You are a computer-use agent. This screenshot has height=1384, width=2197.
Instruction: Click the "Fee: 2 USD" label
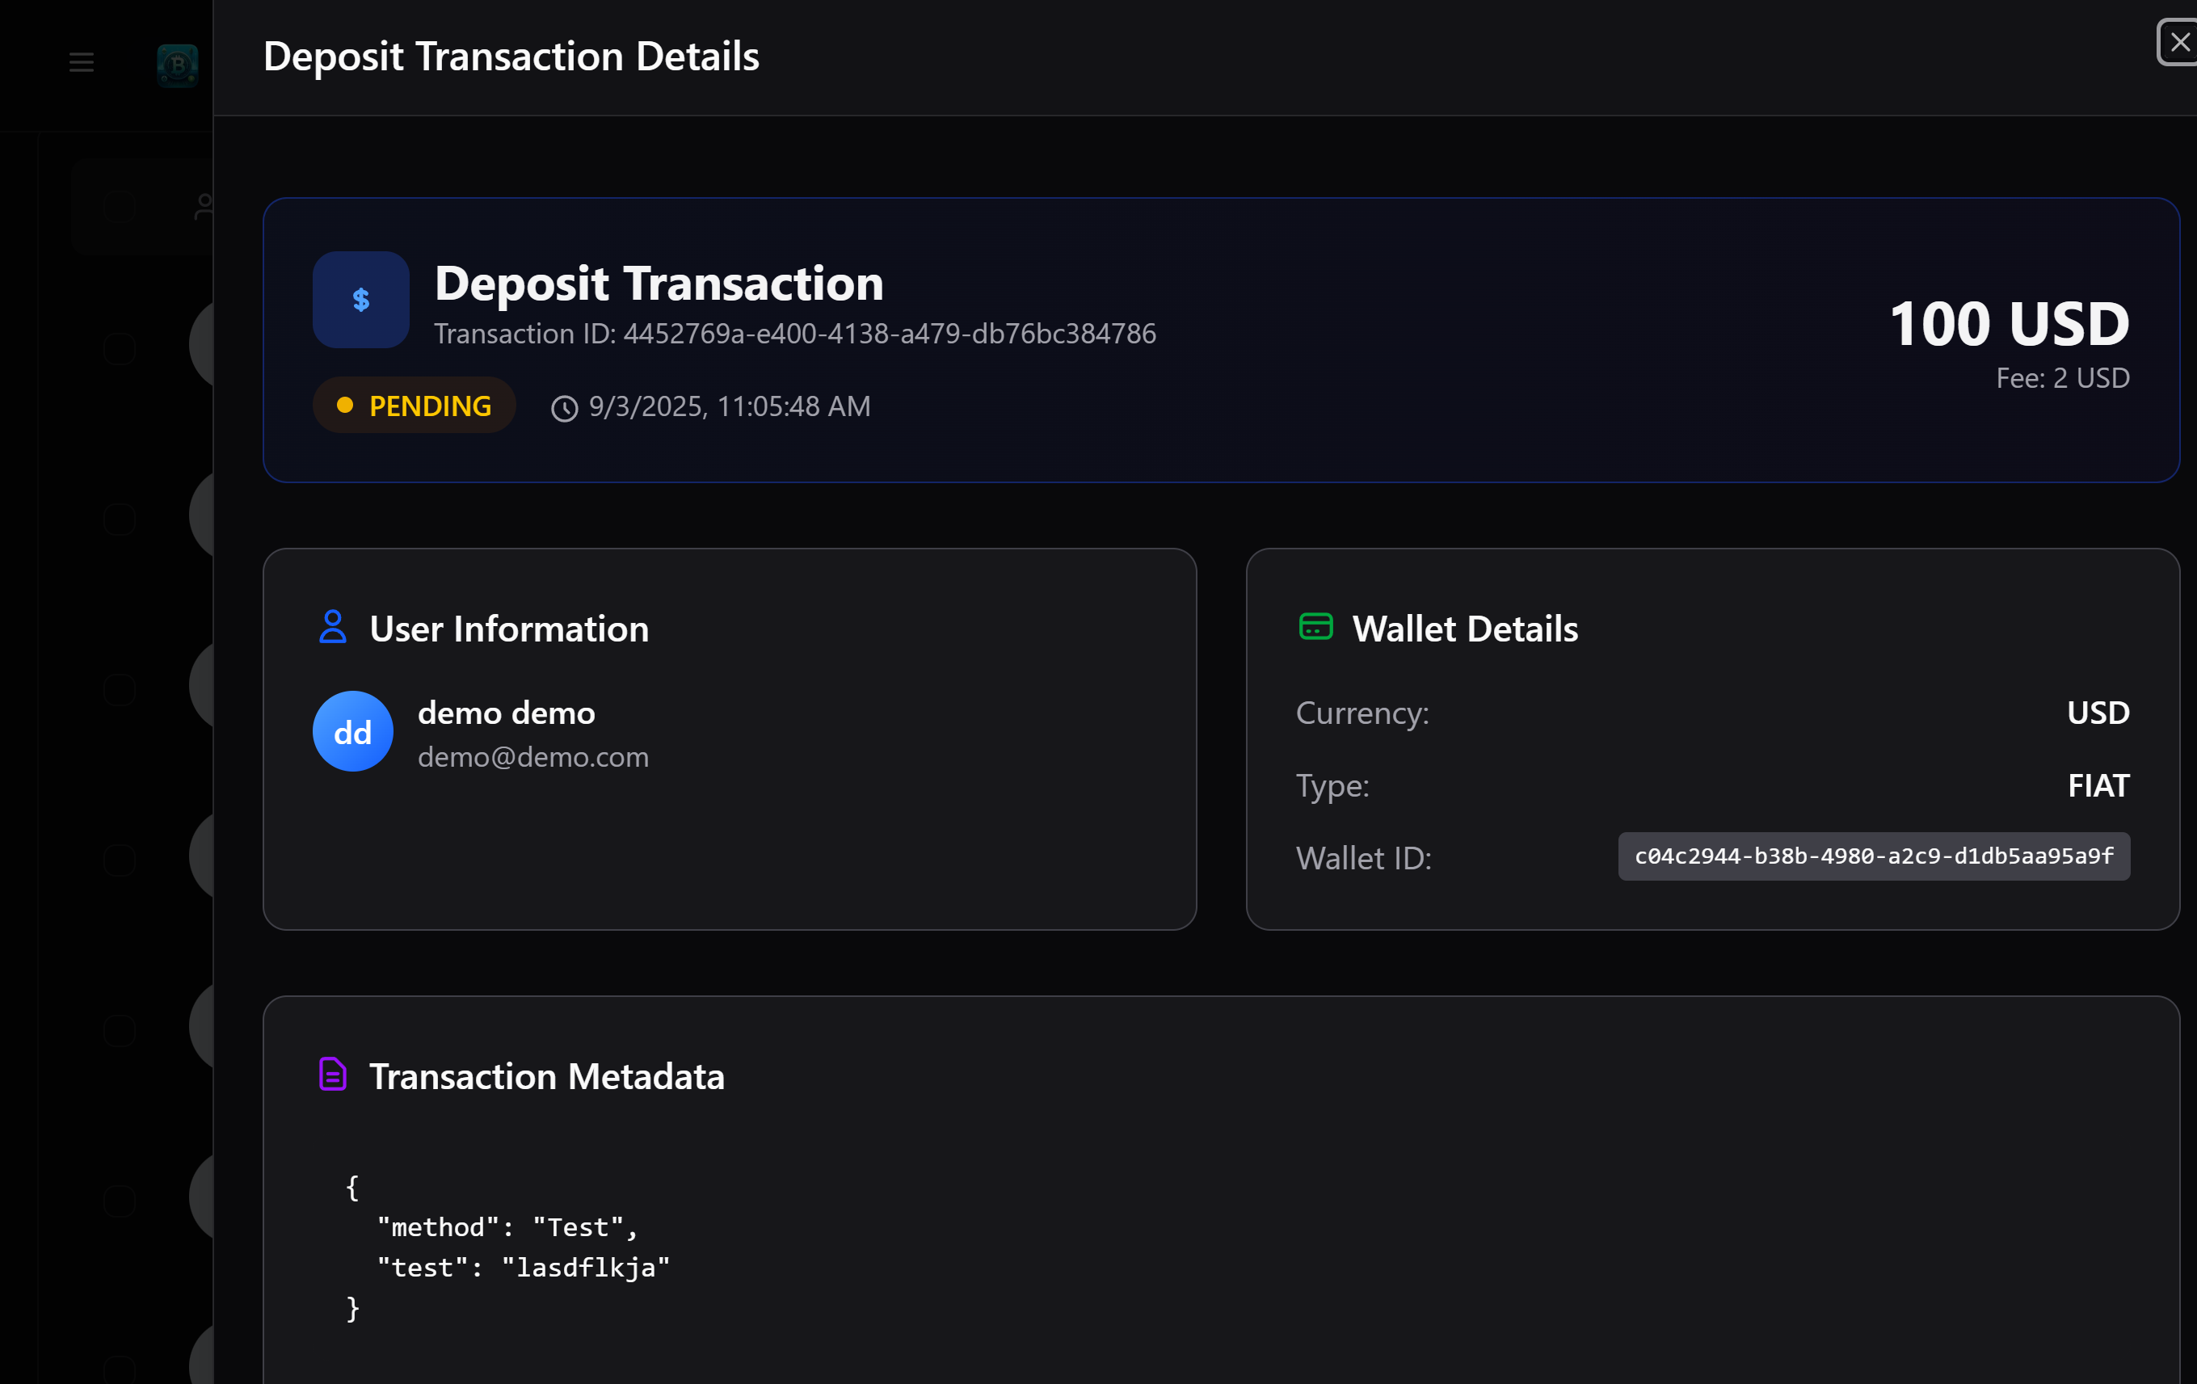(x=2062, y=377)
